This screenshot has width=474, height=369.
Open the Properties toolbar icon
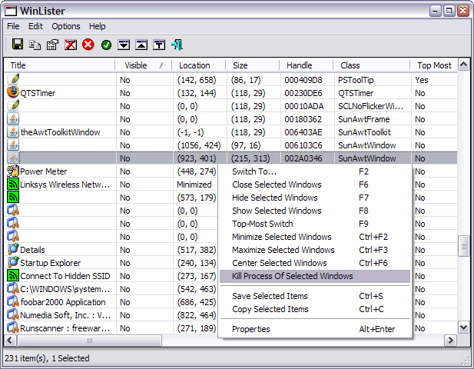[52, 45]
